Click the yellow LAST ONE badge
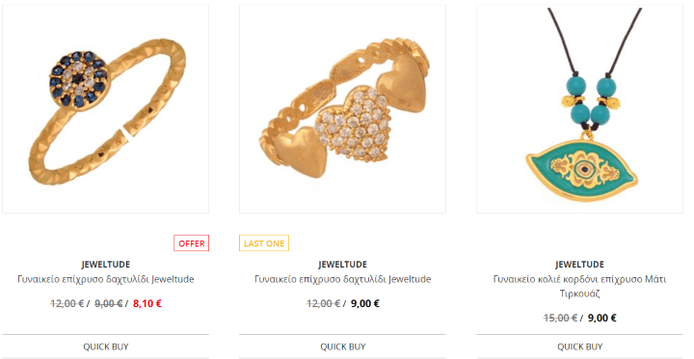 click(264, 244)
